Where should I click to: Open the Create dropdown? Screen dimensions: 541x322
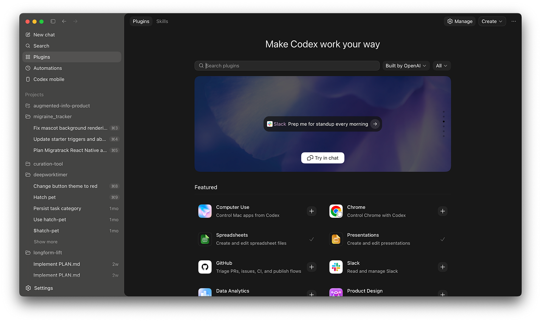(x=492, y=22)
